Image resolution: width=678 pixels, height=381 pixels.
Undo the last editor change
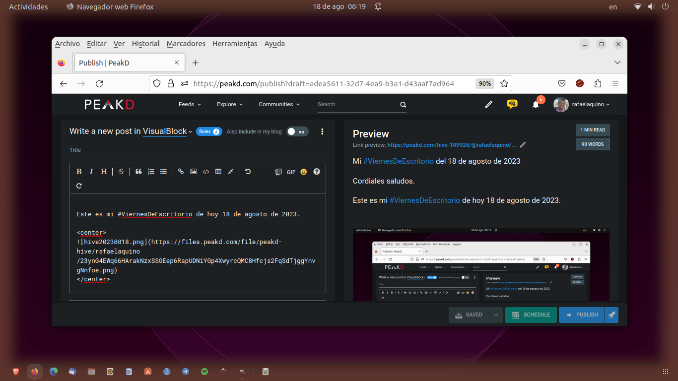pyautogui.click(x=248, y=172)
